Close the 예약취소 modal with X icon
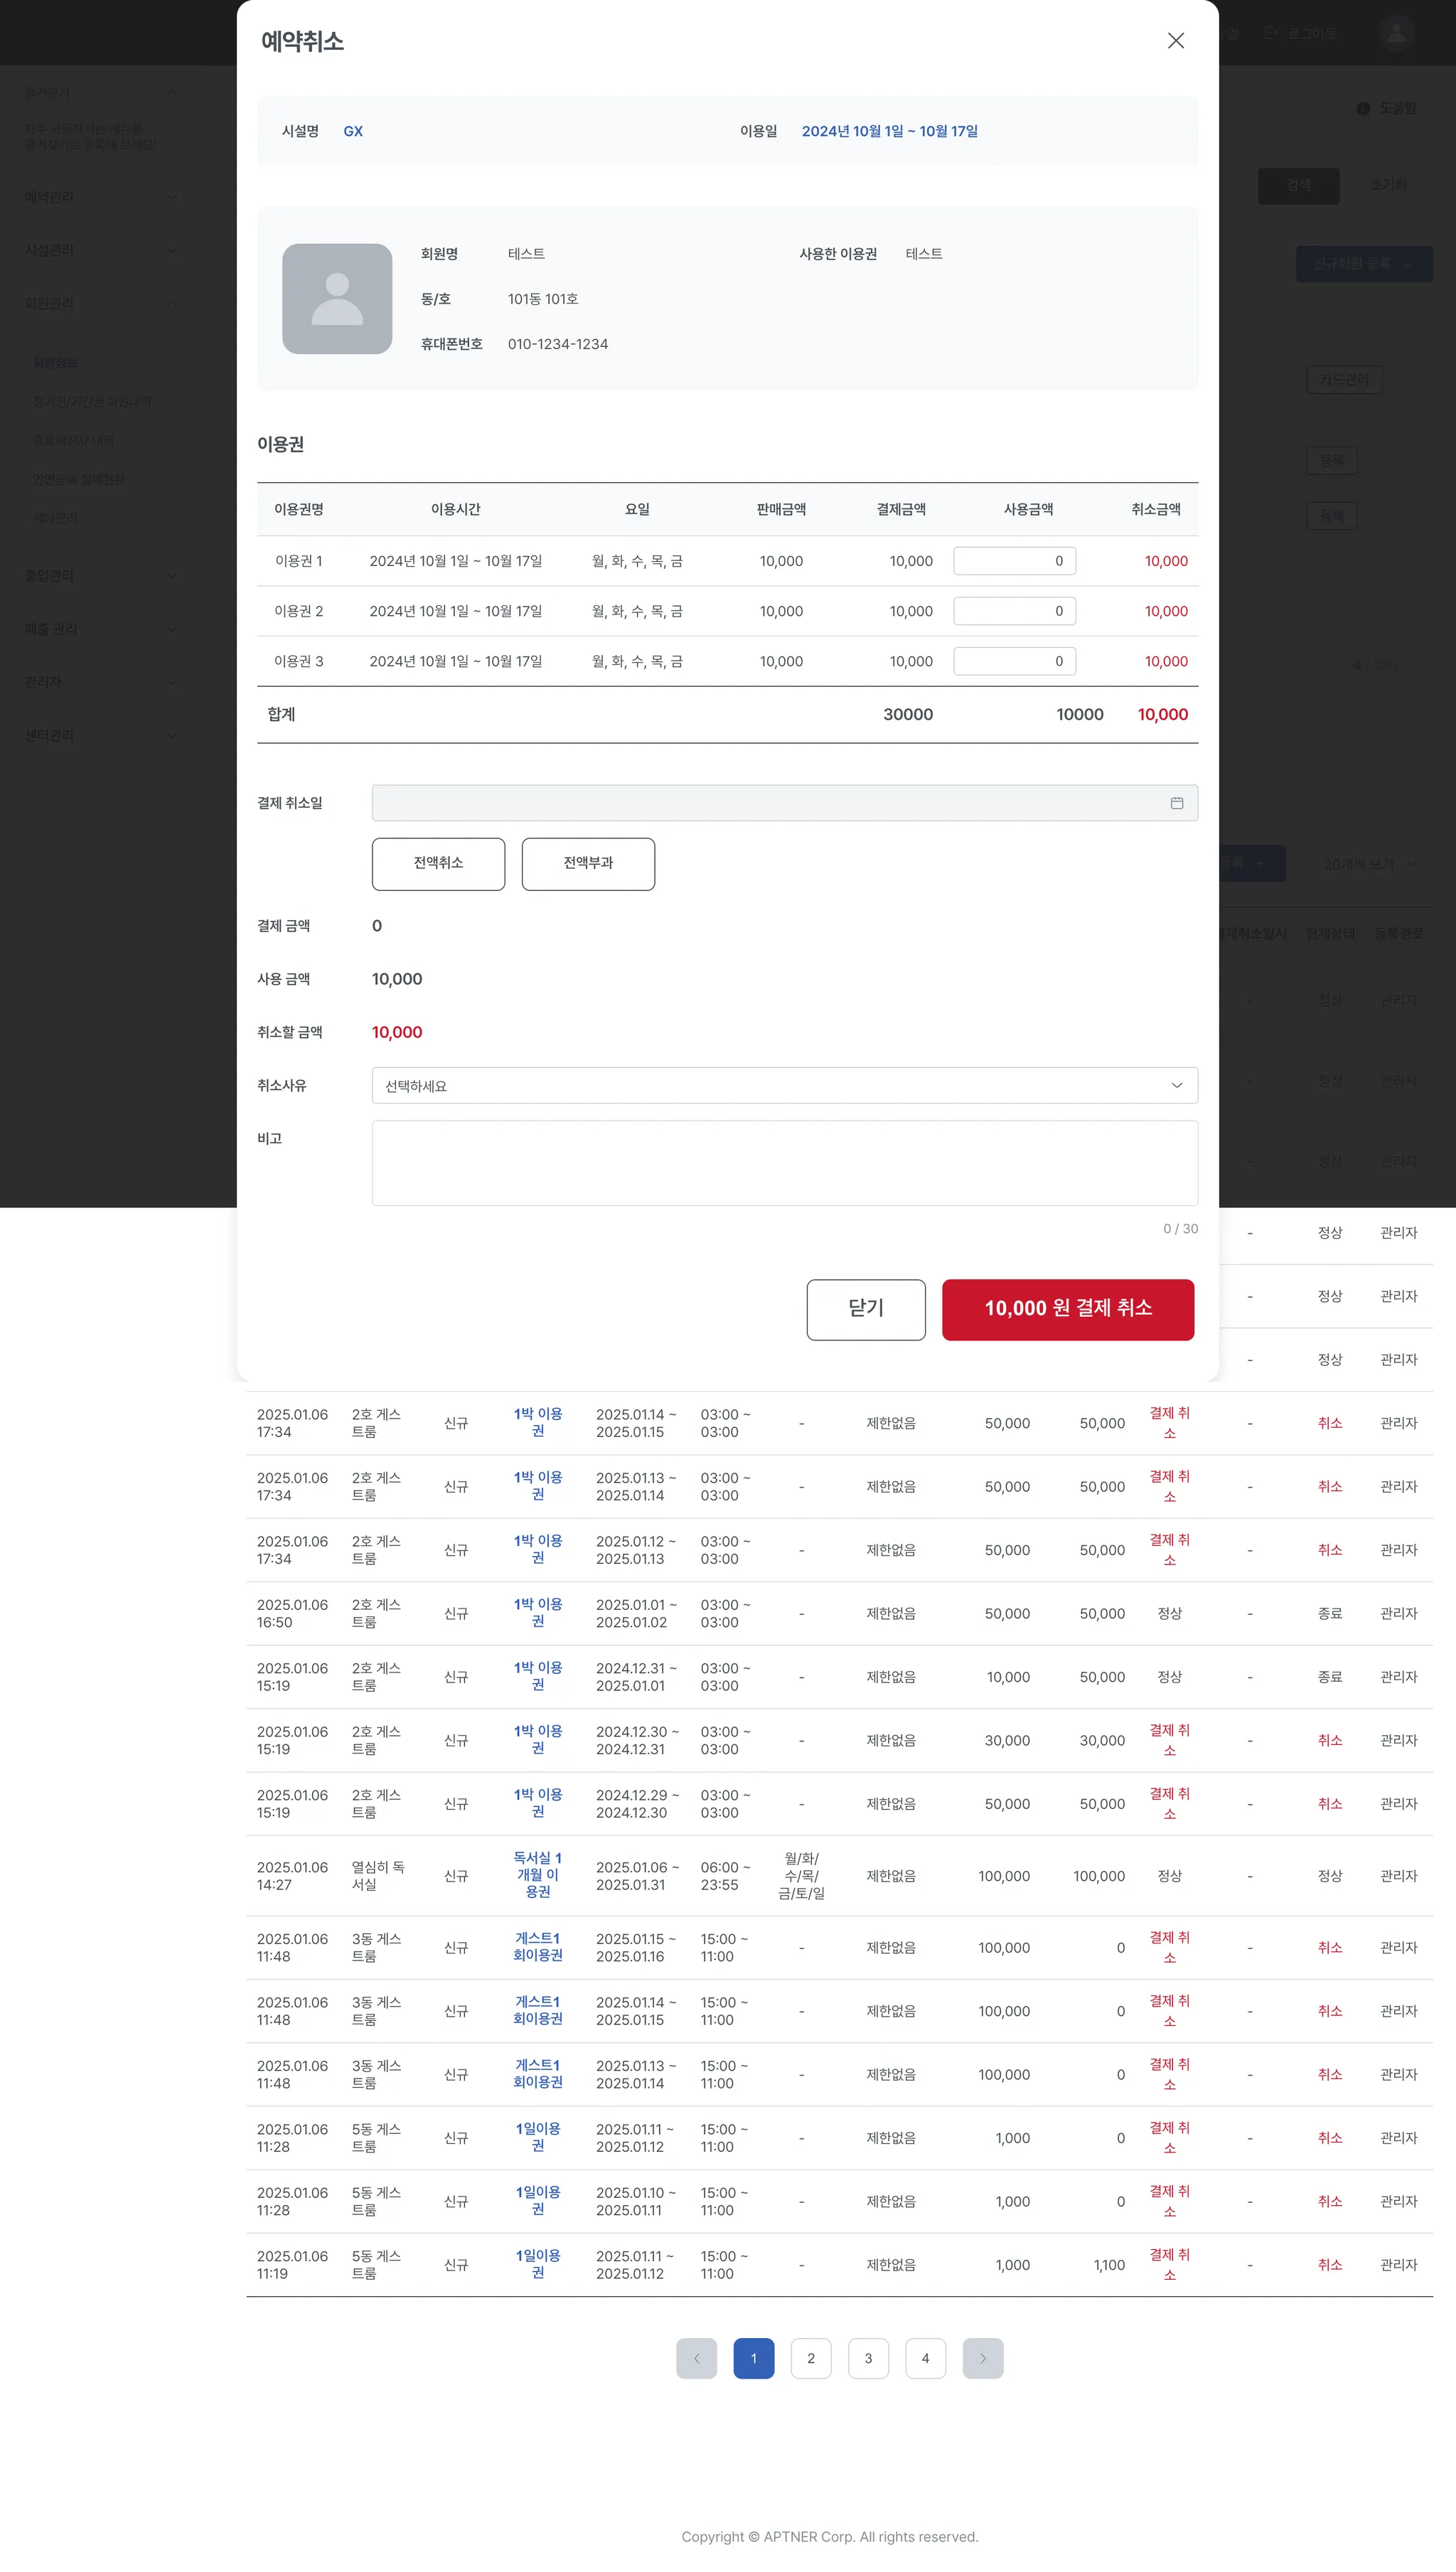The height and width of the screenshot is (2572, 1456). point(1176,41)
